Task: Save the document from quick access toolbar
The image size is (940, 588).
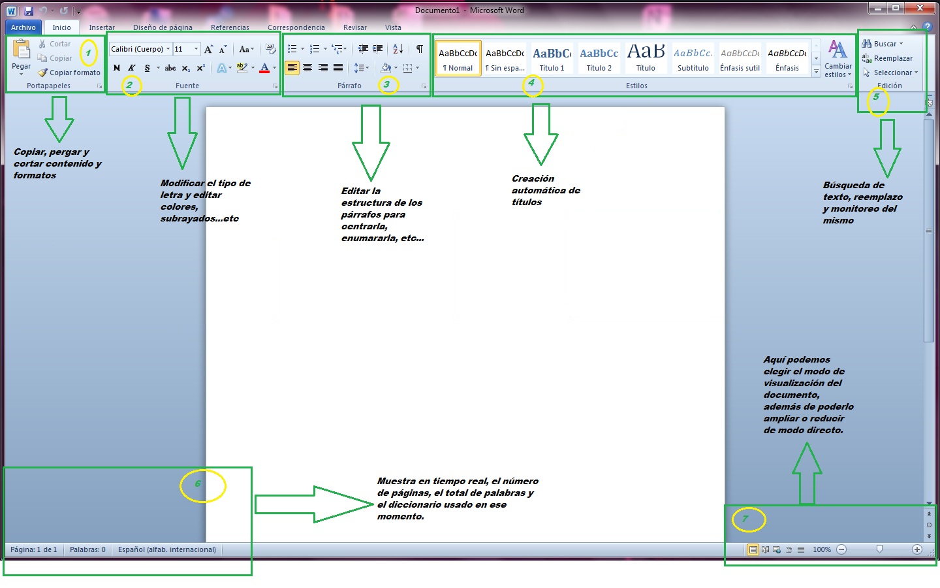Action: point(29,10)
